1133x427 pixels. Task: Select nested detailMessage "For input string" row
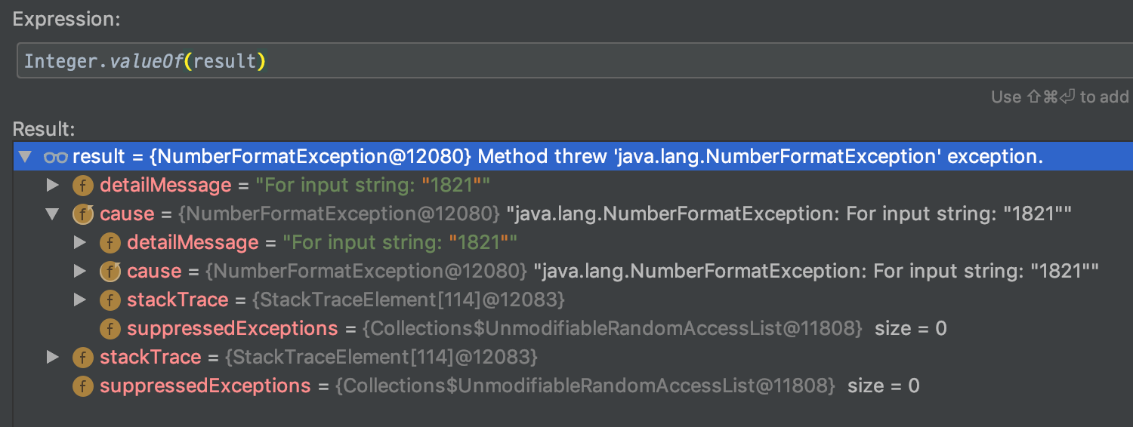(x=573, y=243)
